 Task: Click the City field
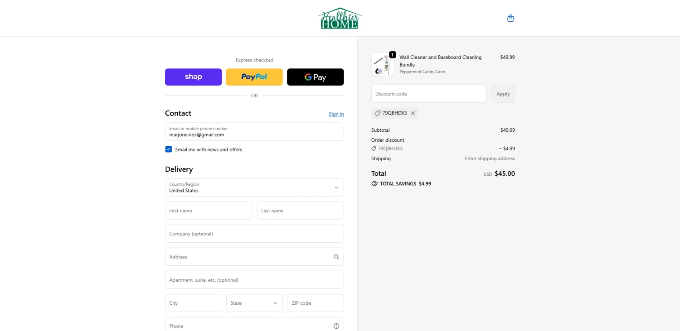pos(193,303)
